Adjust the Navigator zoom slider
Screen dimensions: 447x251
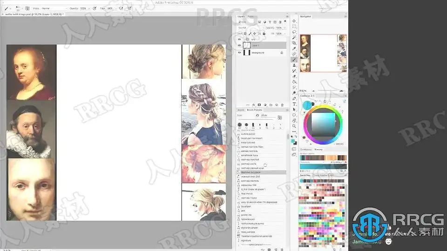[x=327, y=91]
